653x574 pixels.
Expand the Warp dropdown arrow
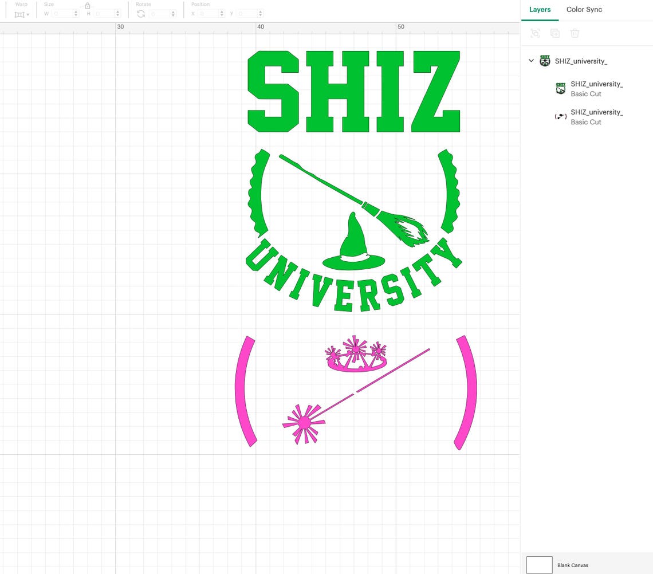28,14
